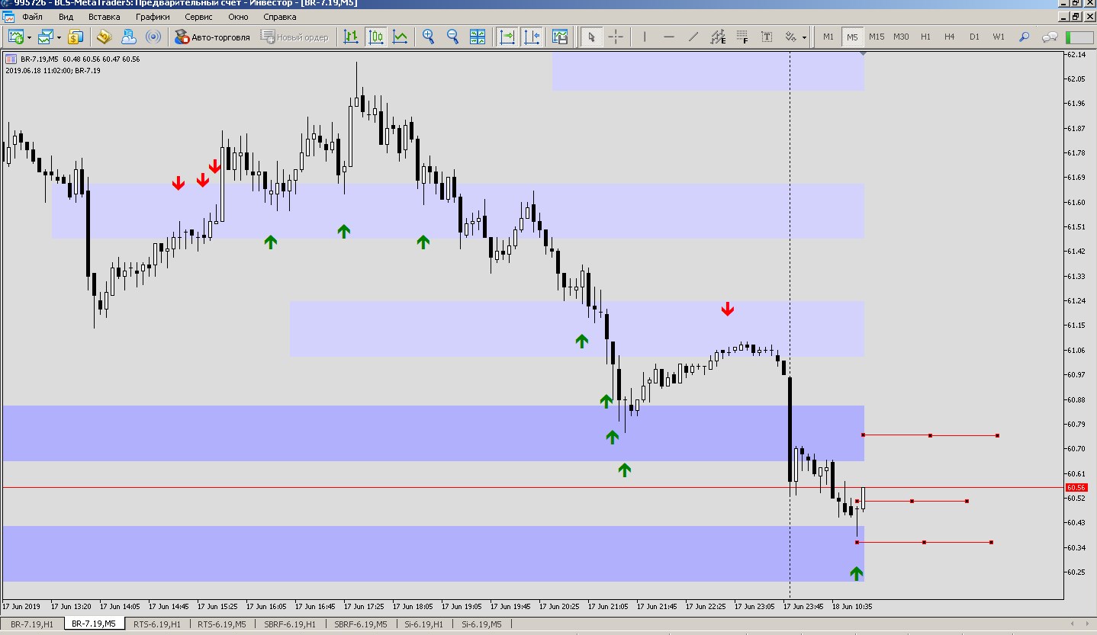
Task: Expand the objects tool dropdown arrow
Action: [x=804, y=37]
